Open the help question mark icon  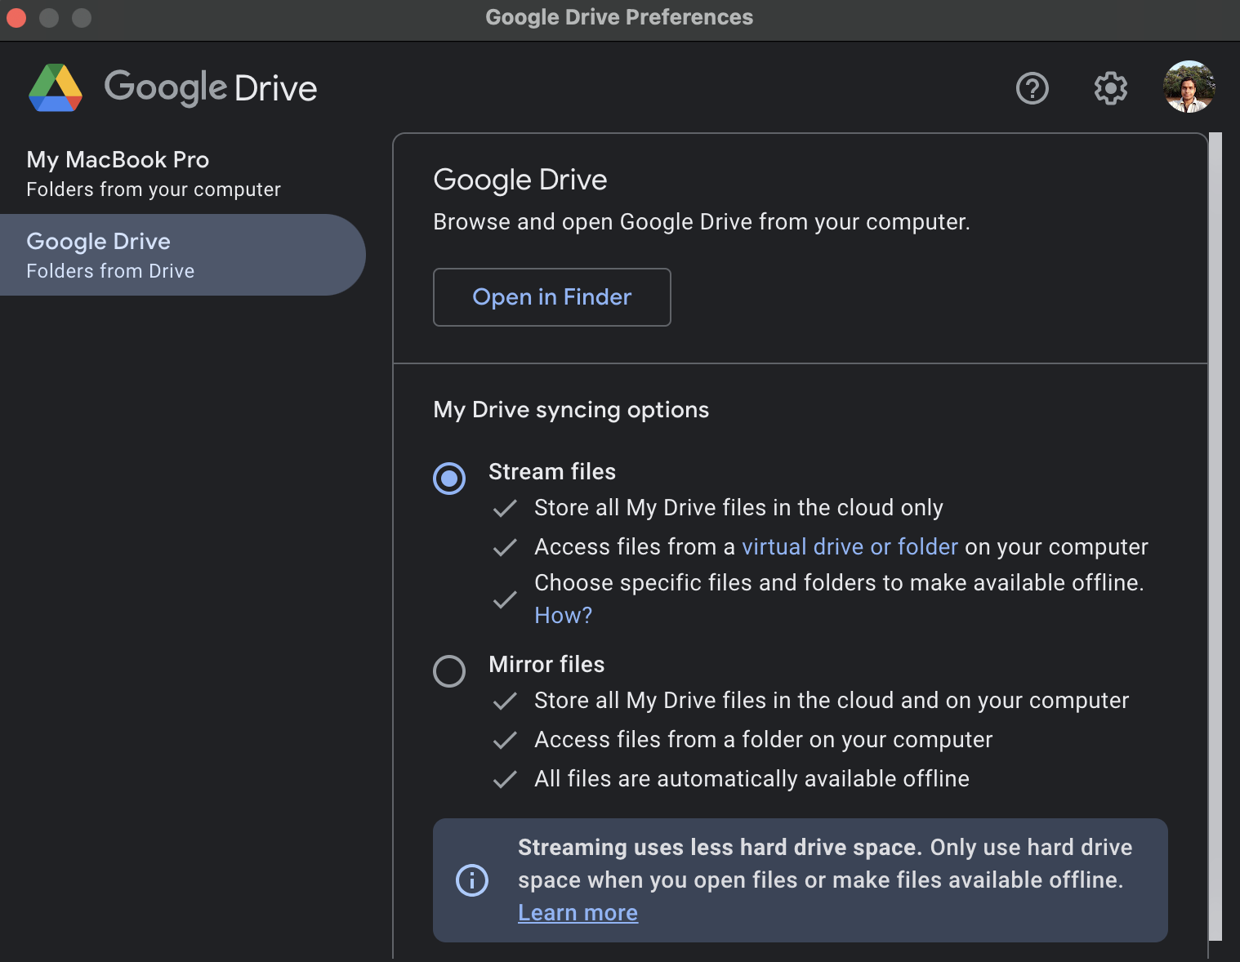[1033, 88]
